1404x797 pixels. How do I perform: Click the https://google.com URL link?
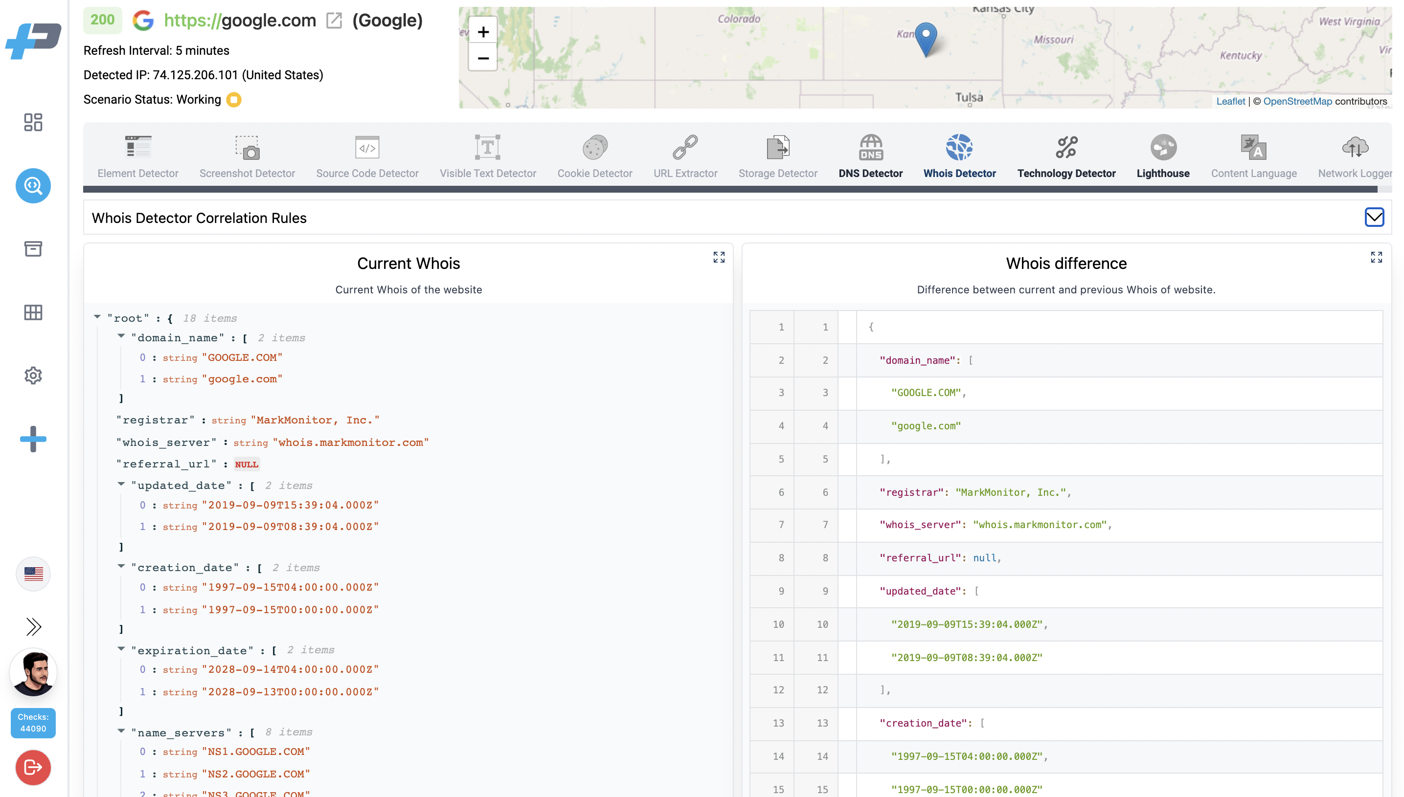point(240,21)
